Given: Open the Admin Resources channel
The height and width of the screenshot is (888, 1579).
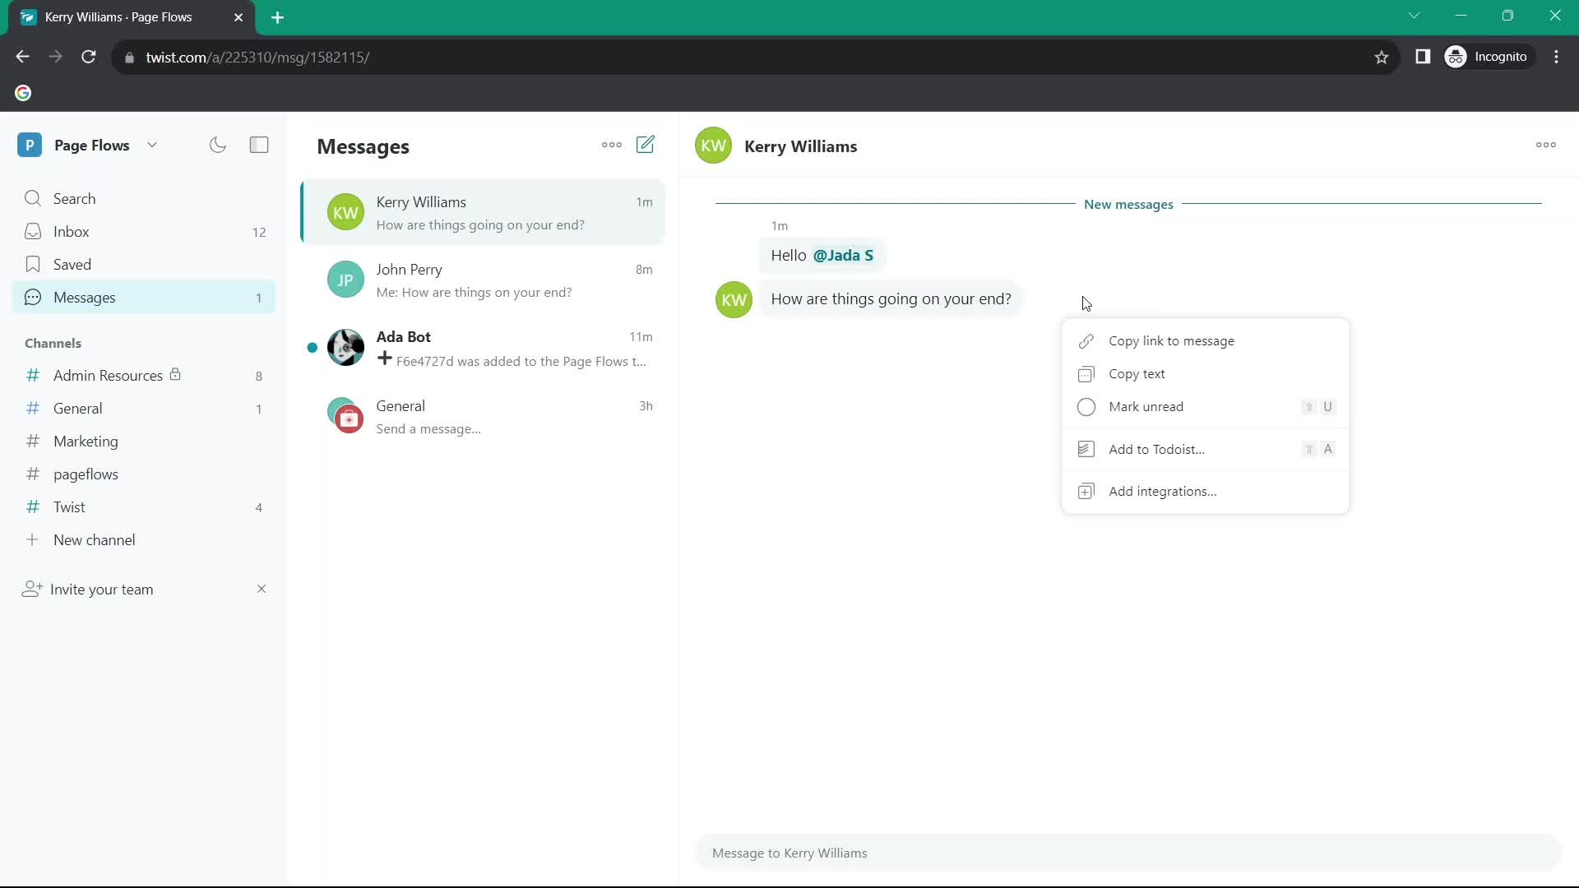Looking at the screenshot, I should [144, 376].
